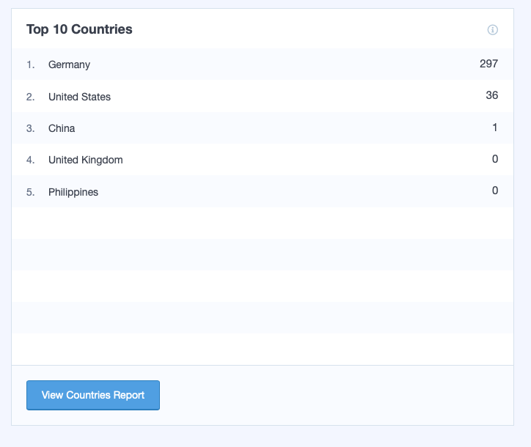Click Germany's session count of 297
Image resolution: width=531 pixels, height=447 pixels.
click(x=488, y=64)
